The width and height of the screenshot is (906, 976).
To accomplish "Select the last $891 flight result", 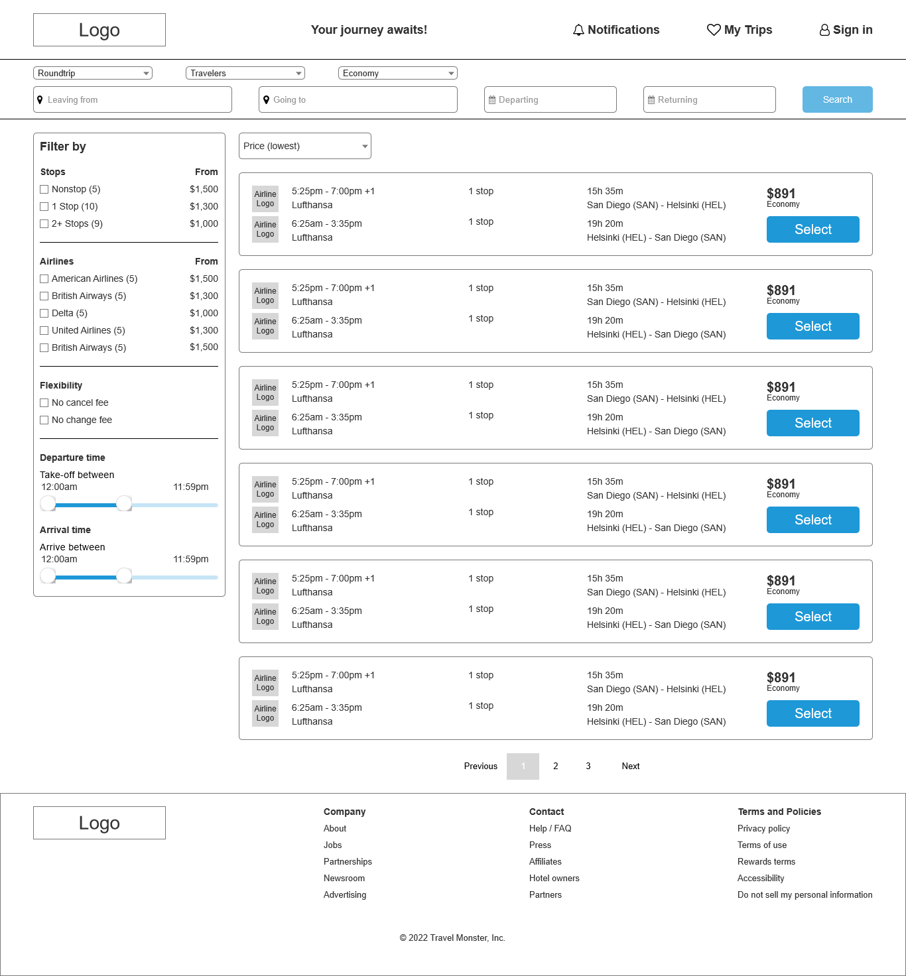I will (813, 713).
